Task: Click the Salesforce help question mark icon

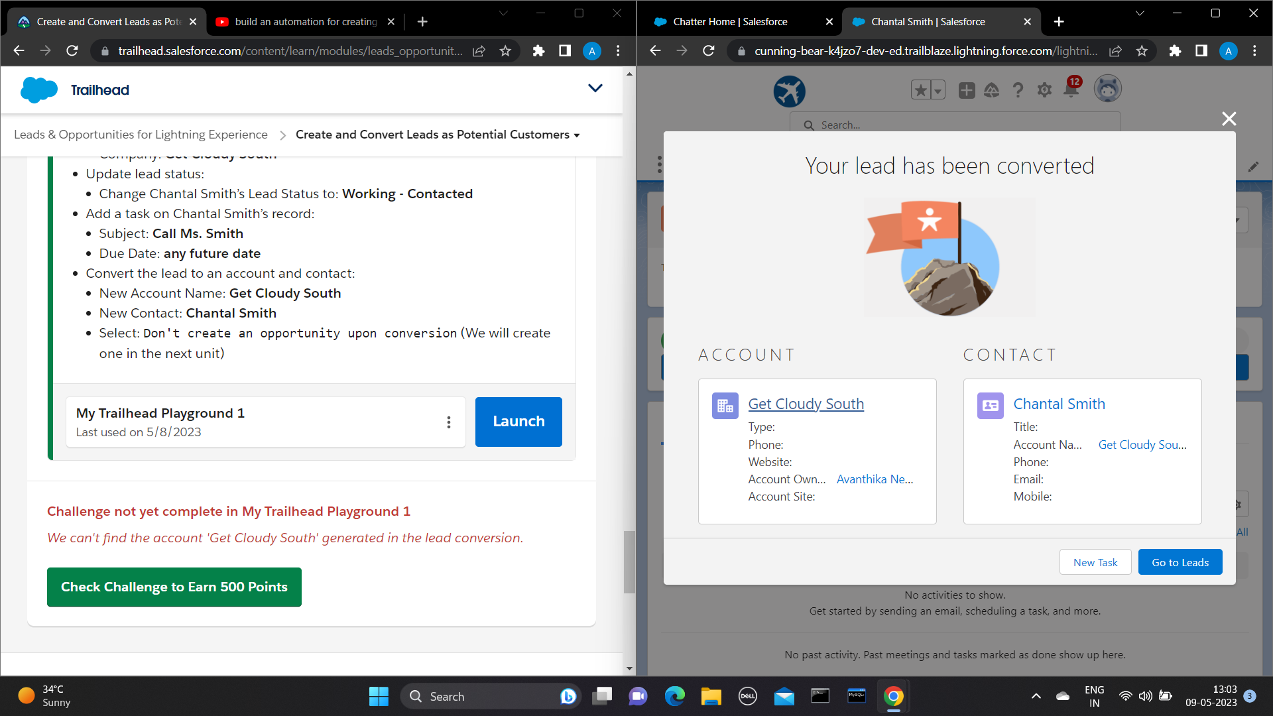Action: (1018, 90)
